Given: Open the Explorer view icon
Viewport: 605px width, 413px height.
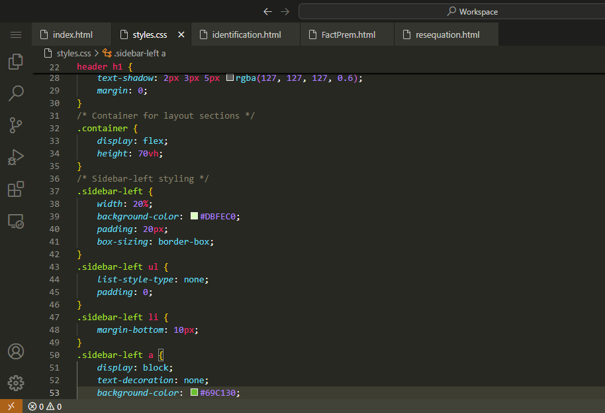Looking at the screenshot, I should pyautogui.click(x=16, y=62).
